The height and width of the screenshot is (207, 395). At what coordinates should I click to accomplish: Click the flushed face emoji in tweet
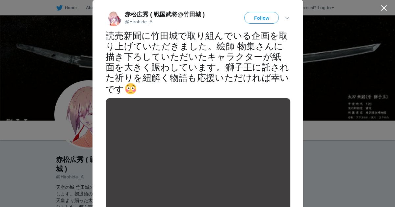(131, 89)
